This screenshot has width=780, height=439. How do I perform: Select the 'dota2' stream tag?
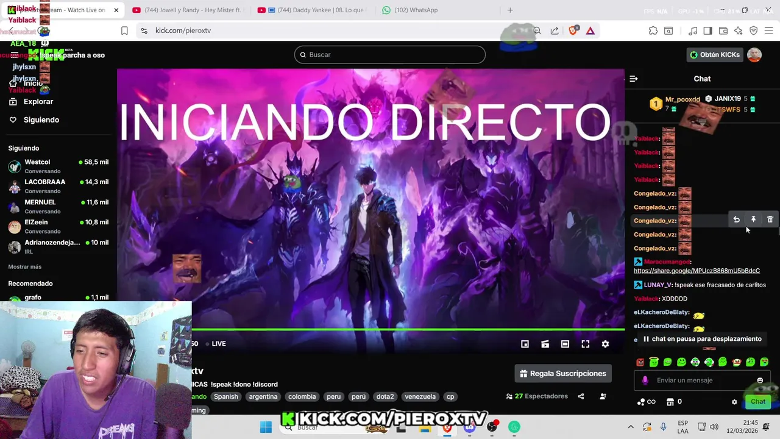coord(385,396)
